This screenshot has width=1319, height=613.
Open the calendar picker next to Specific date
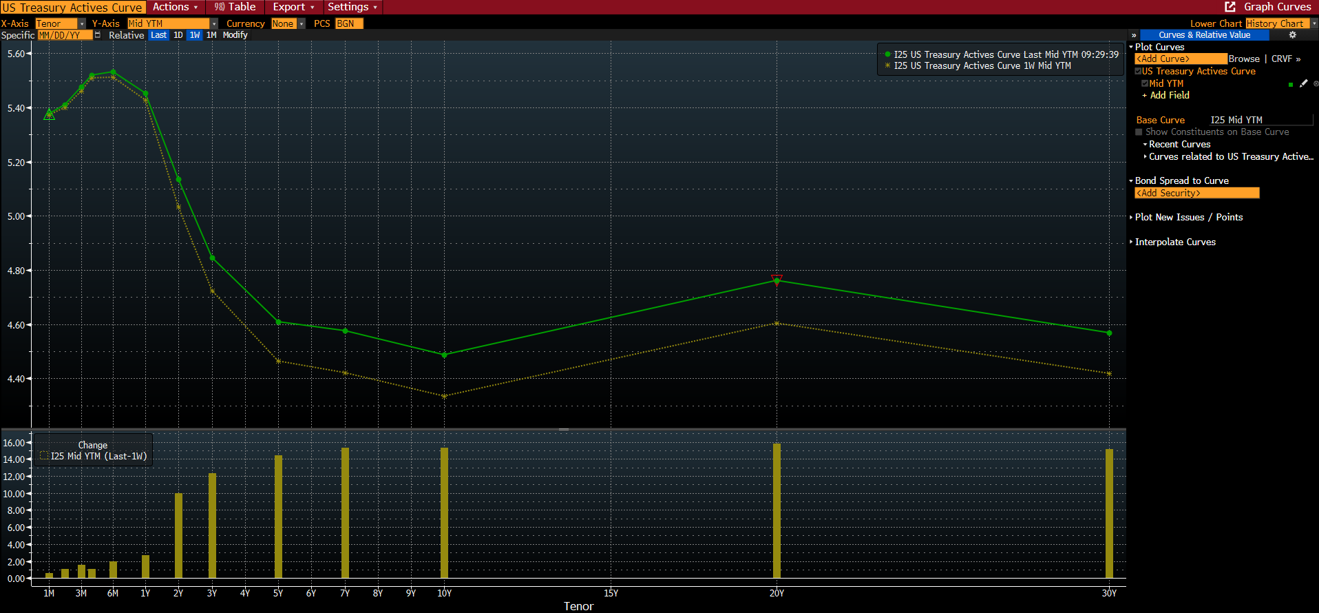tap(98, 35)
